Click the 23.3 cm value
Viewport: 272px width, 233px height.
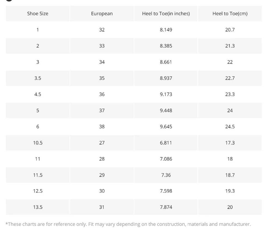[x=230, y=94]
